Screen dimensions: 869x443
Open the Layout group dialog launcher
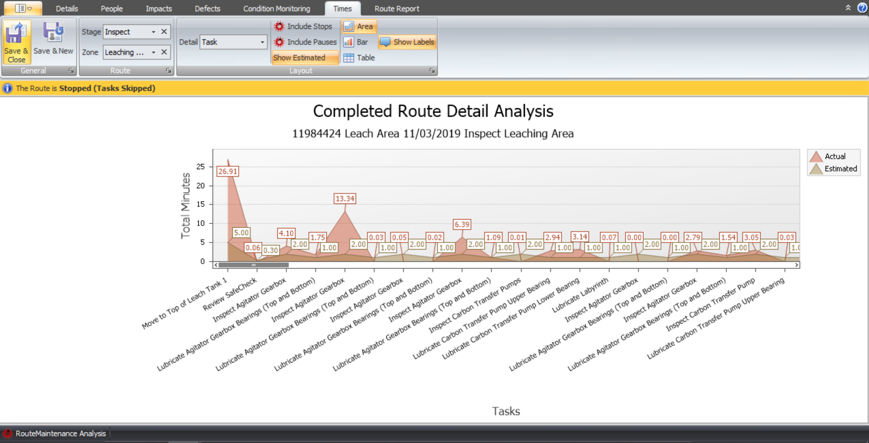[432, 71]
